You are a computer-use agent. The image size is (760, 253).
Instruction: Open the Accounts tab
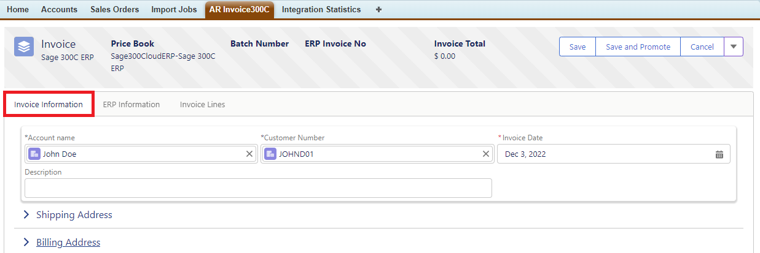(x=59, y=9)
